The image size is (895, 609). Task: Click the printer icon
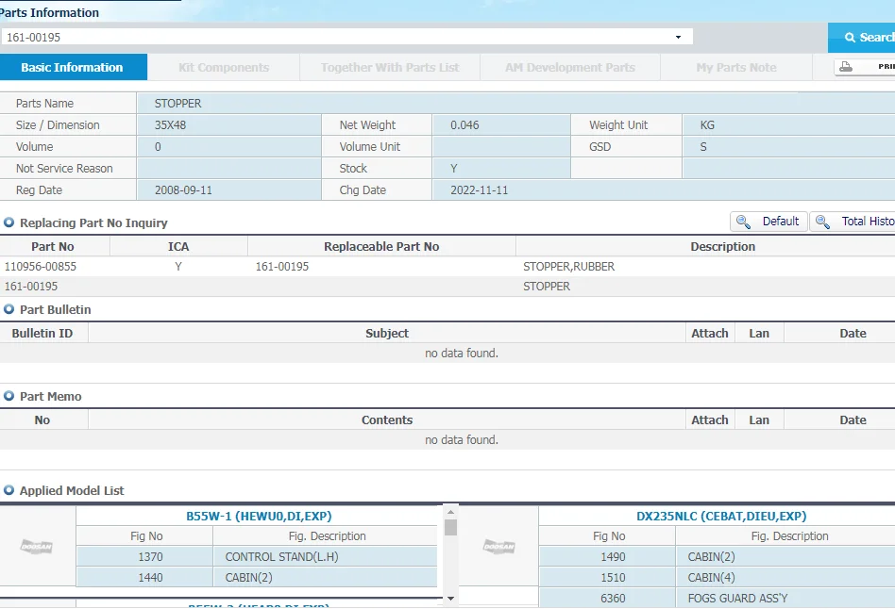click(847, 67)
